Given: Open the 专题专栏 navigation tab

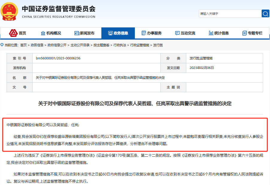Looking at the screenshot, I should click(255, 33).
